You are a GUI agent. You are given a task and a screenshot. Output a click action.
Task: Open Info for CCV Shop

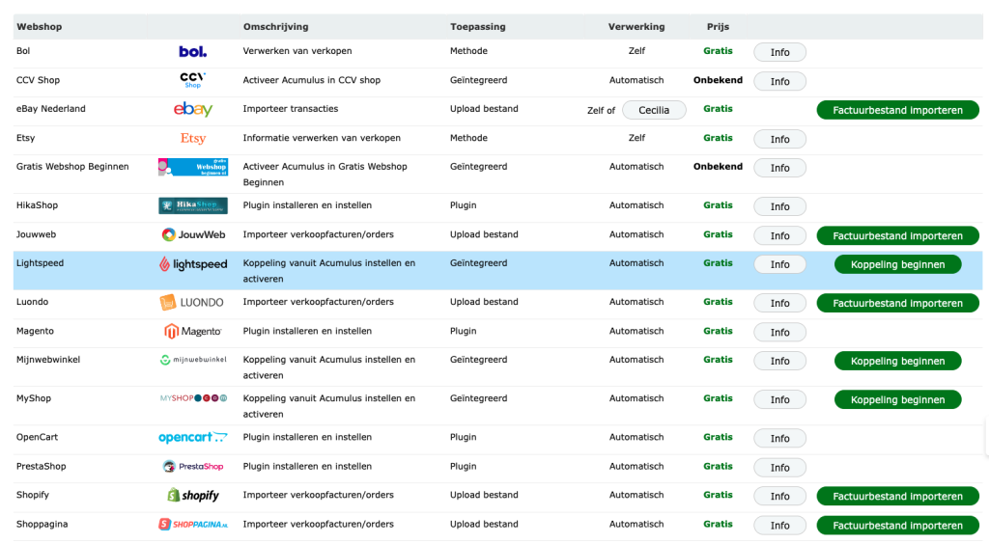779,81
